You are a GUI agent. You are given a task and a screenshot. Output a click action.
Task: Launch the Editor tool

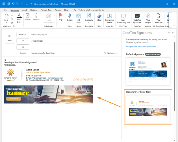(99, 17)
